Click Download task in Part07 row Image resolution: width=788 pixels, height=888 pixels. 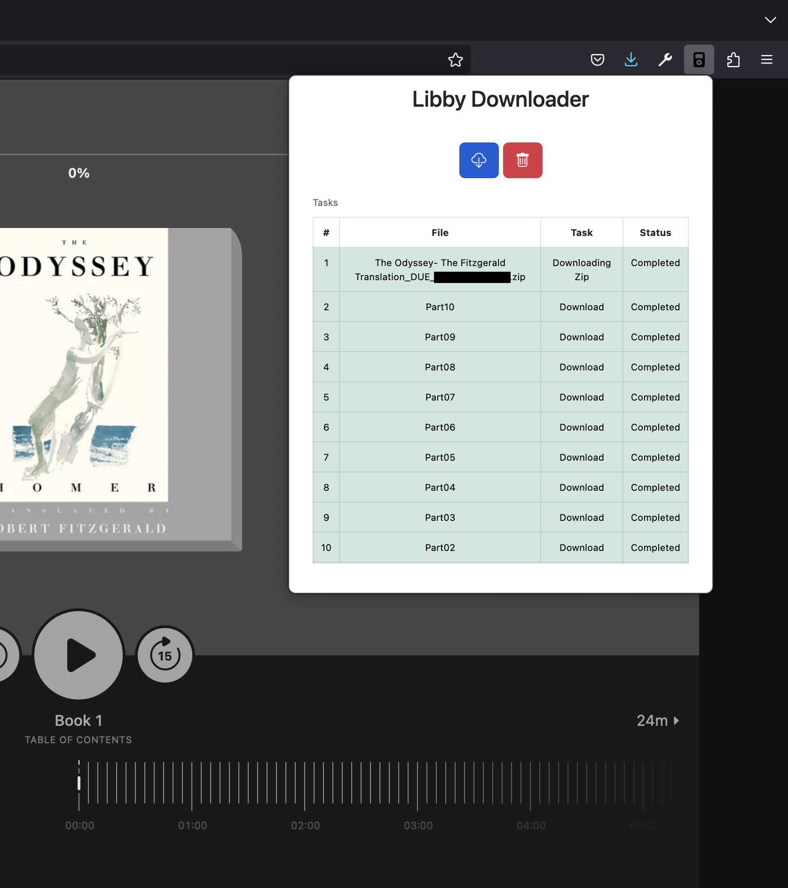(582, 397)
